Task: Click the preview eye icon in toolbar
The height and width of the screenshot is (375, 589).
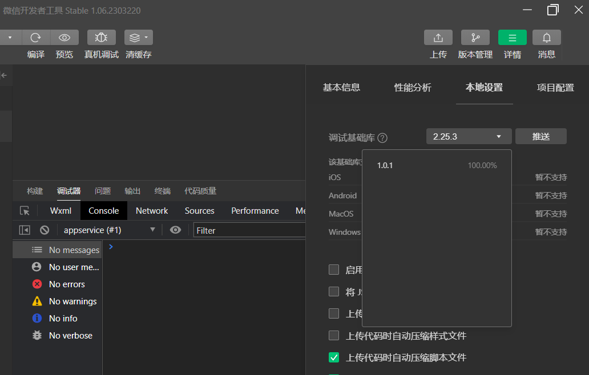Action: [x=64, y=38]
